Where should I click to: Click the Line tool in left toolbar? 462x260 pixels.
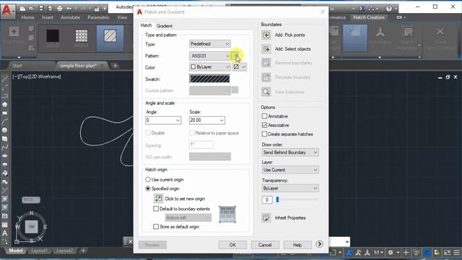pos(5,79)
